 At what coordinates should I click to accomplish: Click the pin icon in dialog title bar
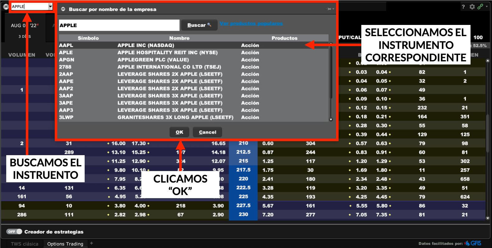pos(329,9)
